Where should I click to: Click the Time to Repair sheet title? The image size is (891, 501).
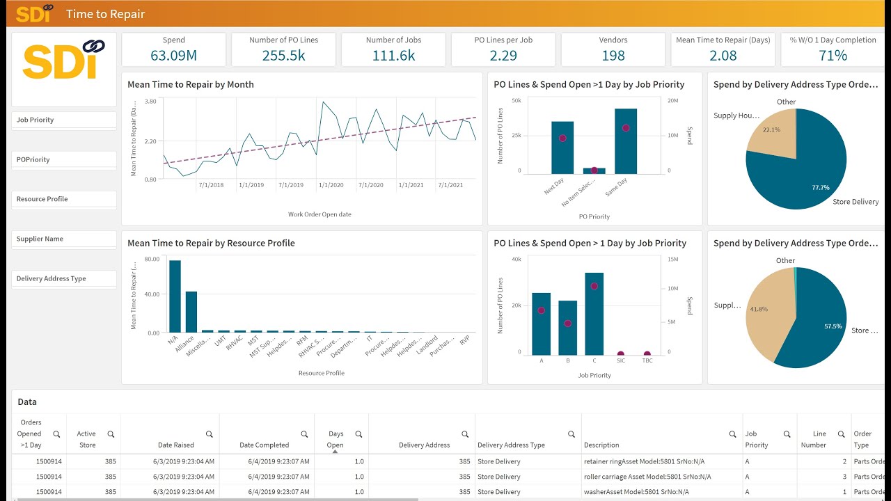point(106,14)
